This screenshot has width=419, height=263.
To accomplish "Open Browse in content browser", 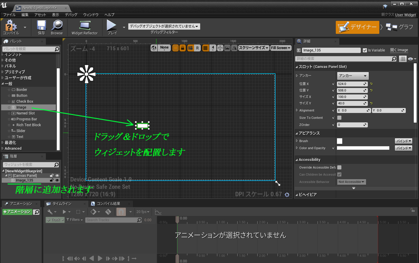I will click(x=57, y=27).
